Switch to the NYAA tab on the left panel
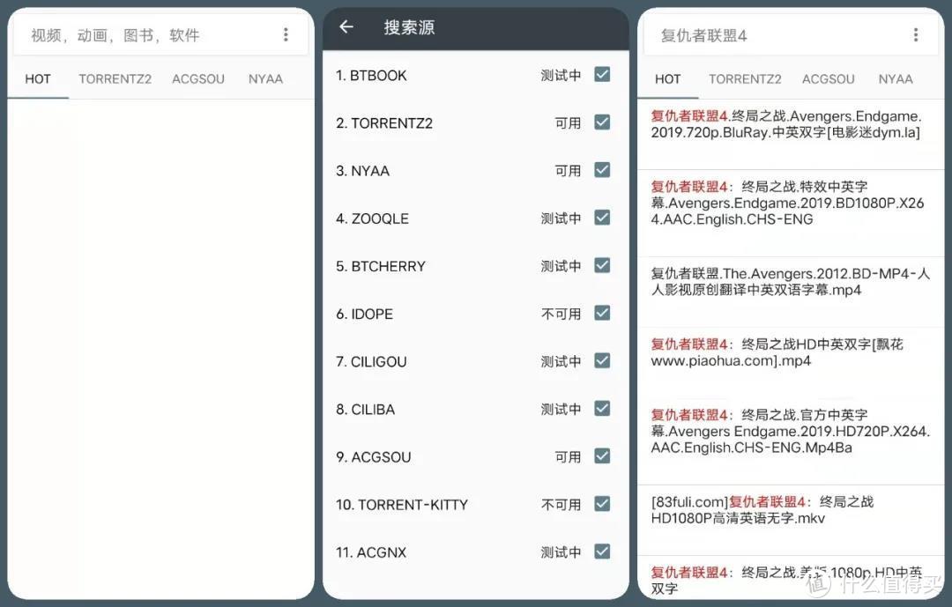This screenshot has height=607, width=952. pyautogui.click(x=265, y=78)
